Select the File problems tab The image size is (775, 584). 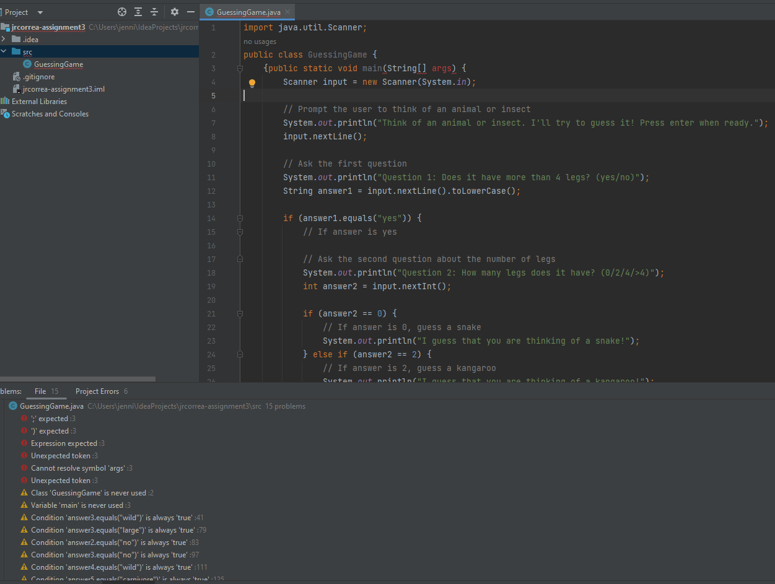coord(41,391)
